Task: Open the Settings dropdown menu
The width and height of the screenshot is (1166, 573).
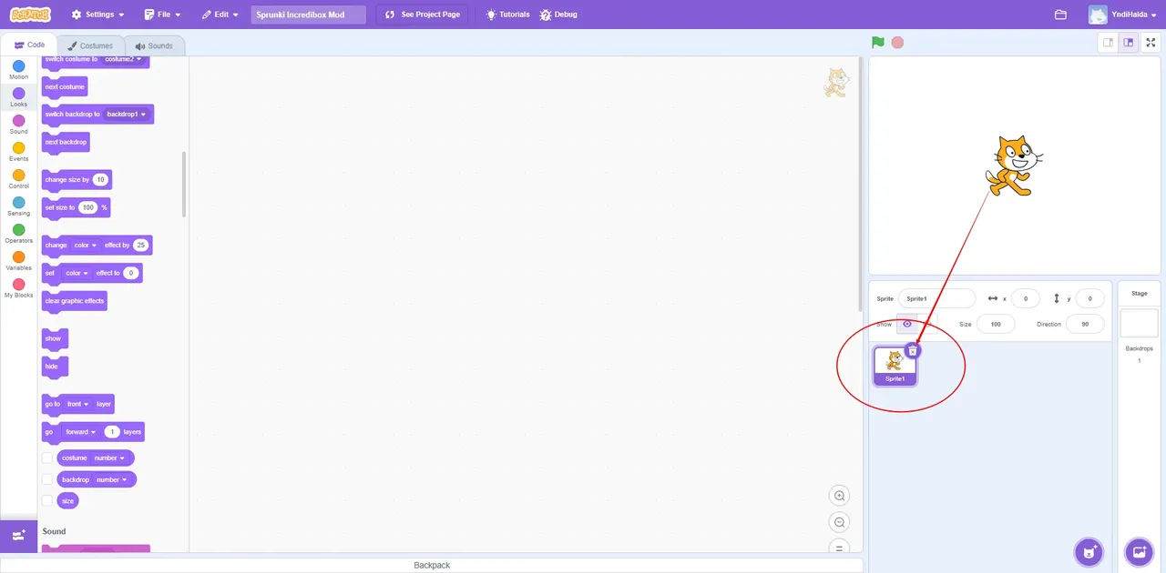Action: (97, 15)
